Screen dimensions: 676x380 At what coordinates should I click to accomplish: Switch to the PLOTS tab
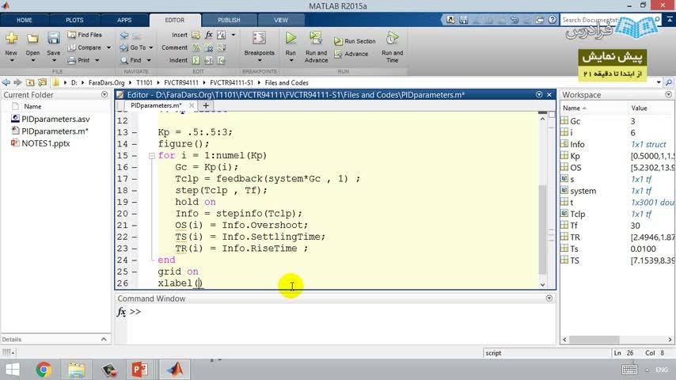(74, 21)
